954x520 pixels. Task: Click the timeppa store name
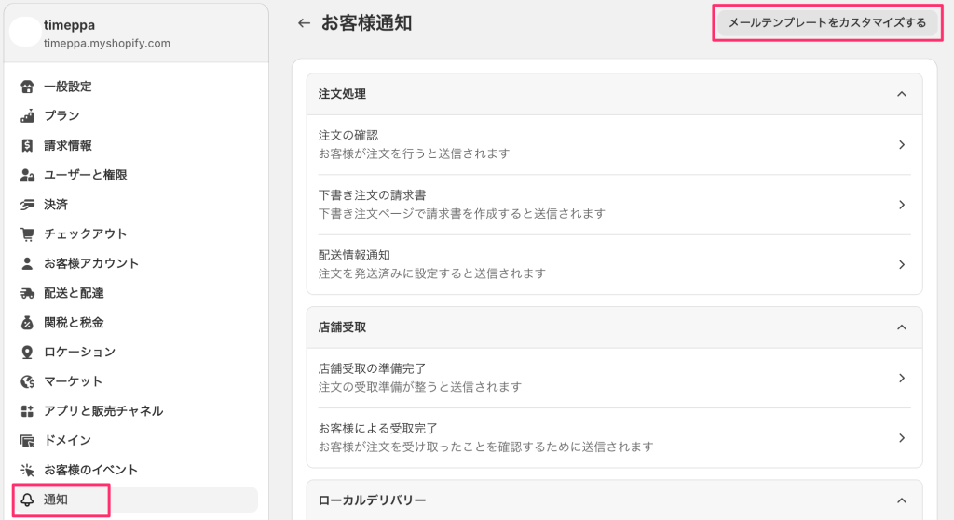69,25
